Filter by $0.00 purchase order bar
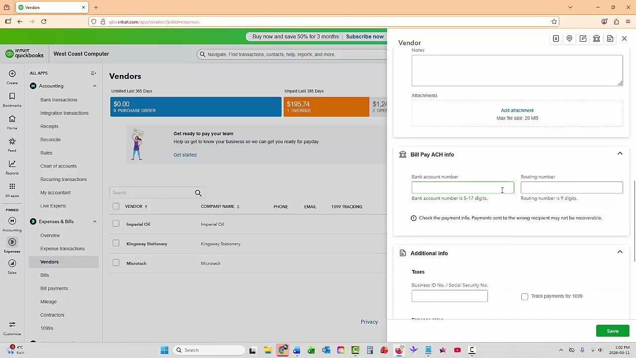This screenshot has width=636, height=358. 196,107
